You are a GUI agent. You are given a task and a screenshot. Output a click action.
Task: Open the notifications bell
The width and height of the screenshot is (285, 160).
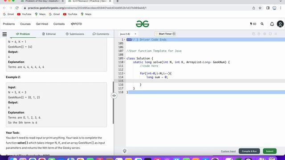[x=272, y=24]
